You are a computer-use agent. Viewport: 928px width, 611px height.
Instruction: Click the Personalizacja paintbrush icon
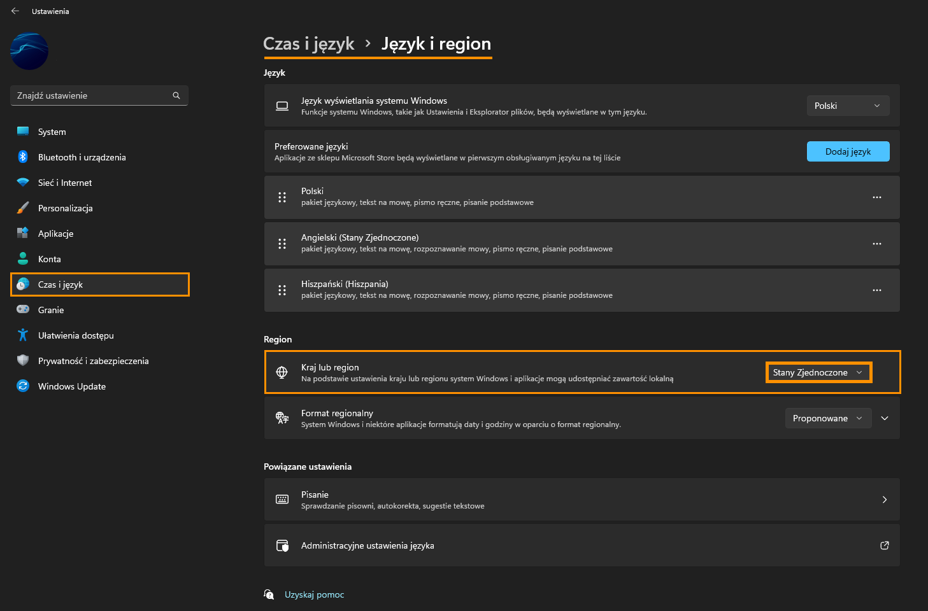(23, 208)
